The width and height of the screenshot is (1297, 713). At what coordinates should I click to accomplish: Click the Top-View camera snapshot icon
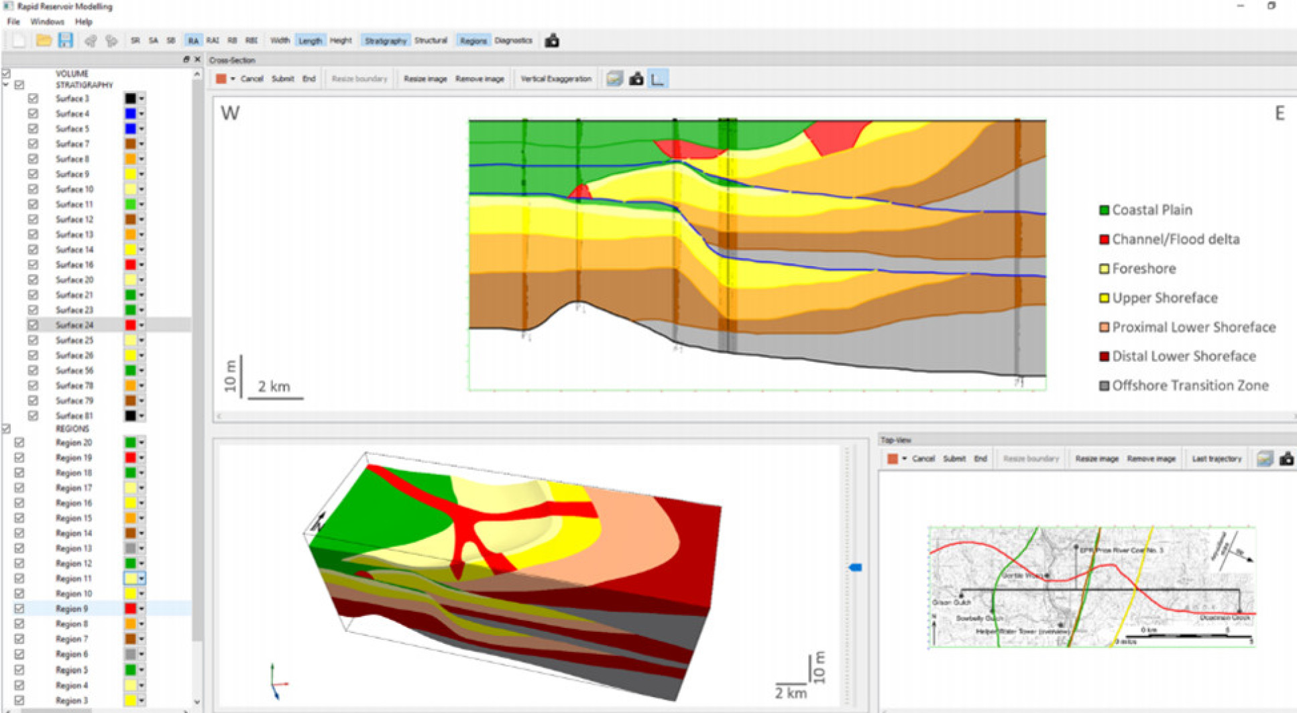[1286, 459]
